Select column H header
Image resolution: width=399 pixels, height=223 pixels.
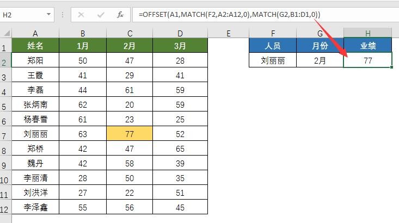click(367, 34)
